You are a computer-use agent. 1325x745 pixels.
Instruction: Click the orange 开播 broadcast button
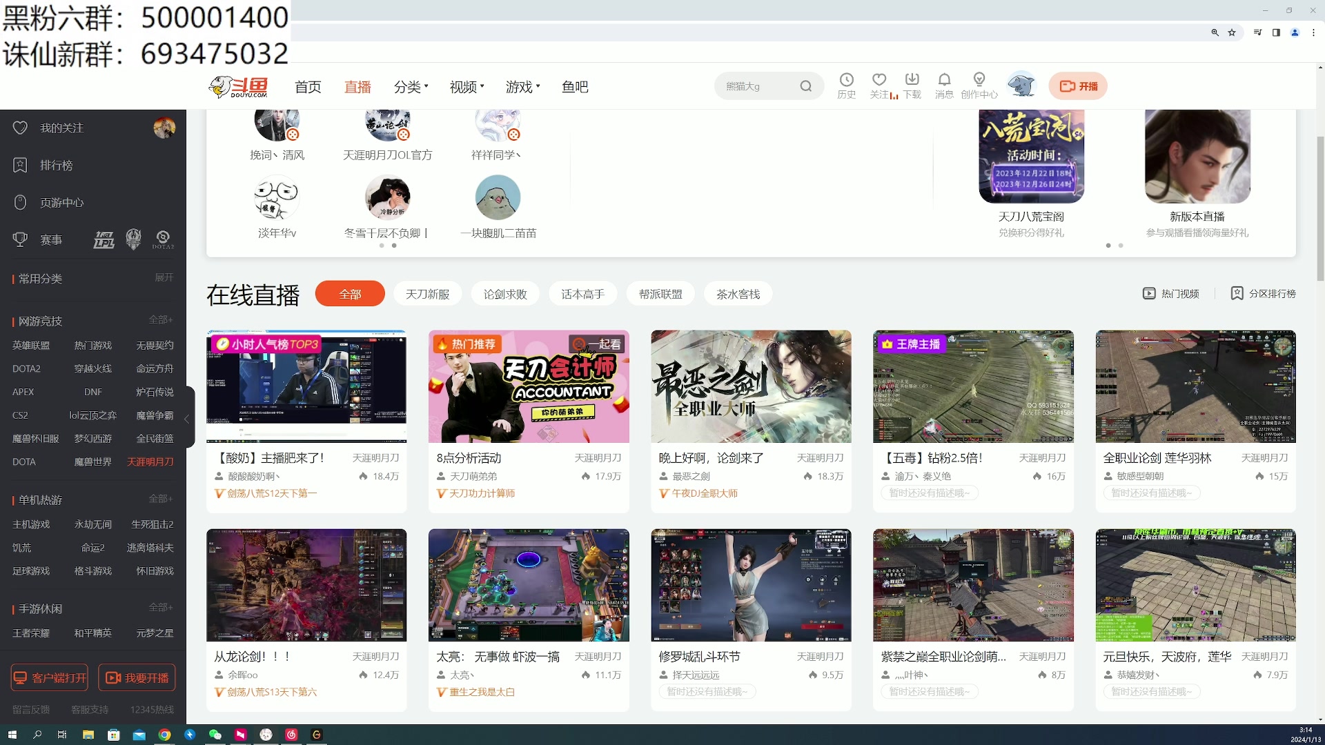[1078, 86]
